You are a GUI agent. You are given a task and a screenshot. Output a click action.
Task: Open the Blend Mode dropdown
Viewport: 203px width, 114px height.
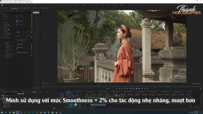click(x=22, y=33)
